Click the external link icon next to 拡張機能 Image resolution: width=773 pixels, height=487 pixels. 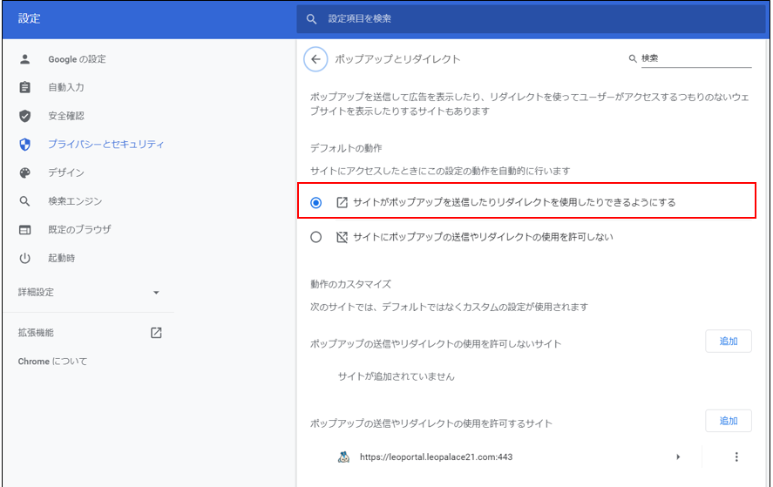[x=156, y=333]
